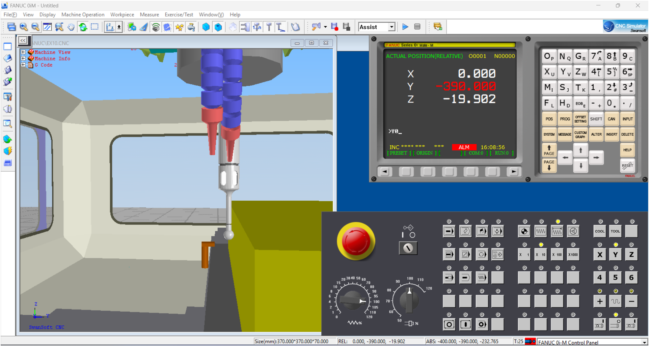Click the coolant faucet toolbar icon
The width and height of the screenshot is (649, 346).
[192, 27]
